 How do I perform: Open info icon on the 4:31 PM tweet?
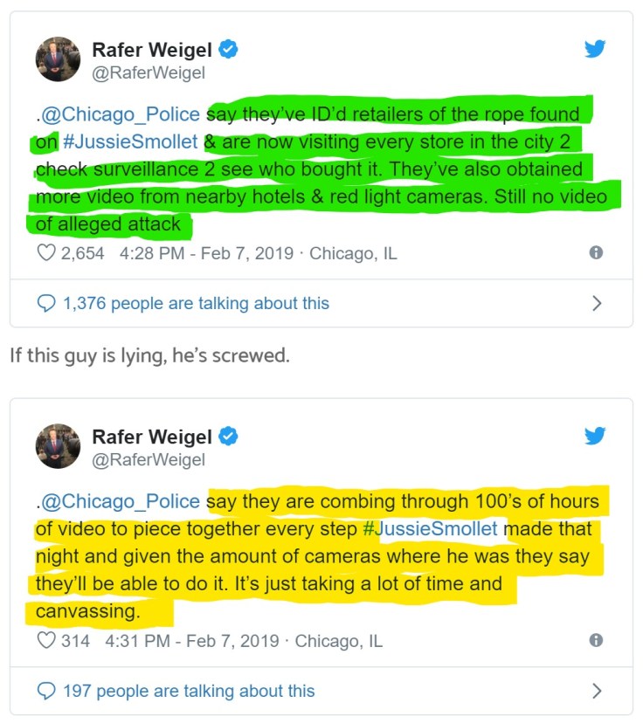point(596,640)
